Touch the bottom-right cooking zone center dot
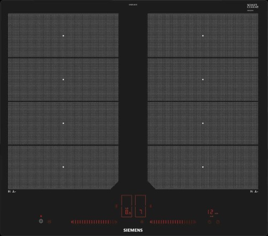The height and width of the screenshot is (236, 268). coord(203,167)
